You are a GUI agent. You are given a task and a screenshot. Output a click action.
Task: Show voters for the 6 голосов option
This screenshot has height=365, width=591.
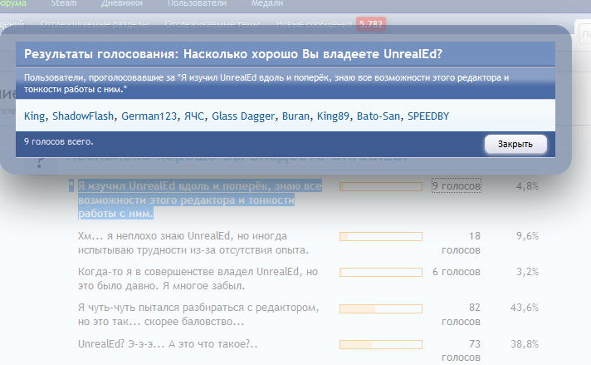[457, 272]
